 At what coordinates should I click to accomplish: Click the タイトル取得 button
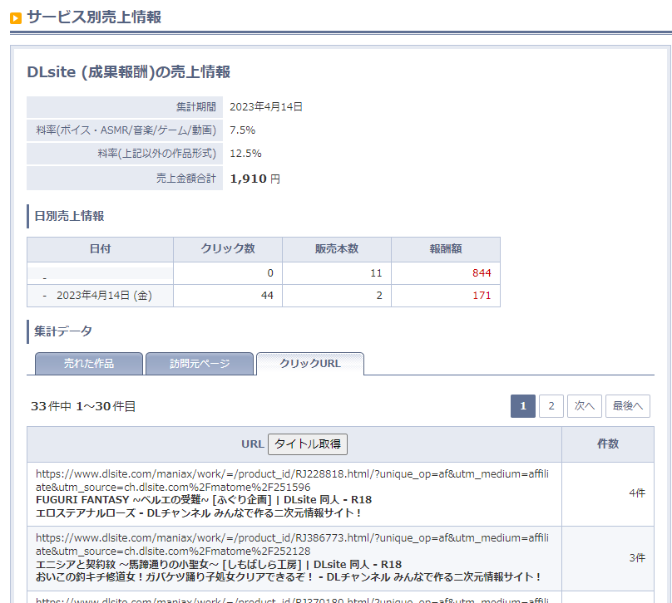point(307,444)
